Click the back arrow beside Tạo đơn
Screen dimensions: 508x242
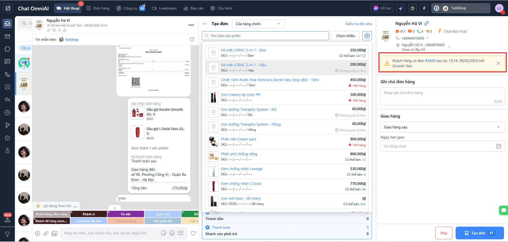tap(205, 24)
